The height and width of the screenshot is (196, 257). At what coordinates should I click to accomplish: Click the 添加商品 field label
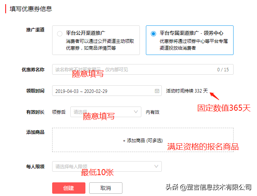[x=35, y=132]
